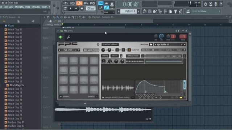Click the playlist mute tool icon
This screenshot has height=130, width=232.
click(x=65, y=17)
